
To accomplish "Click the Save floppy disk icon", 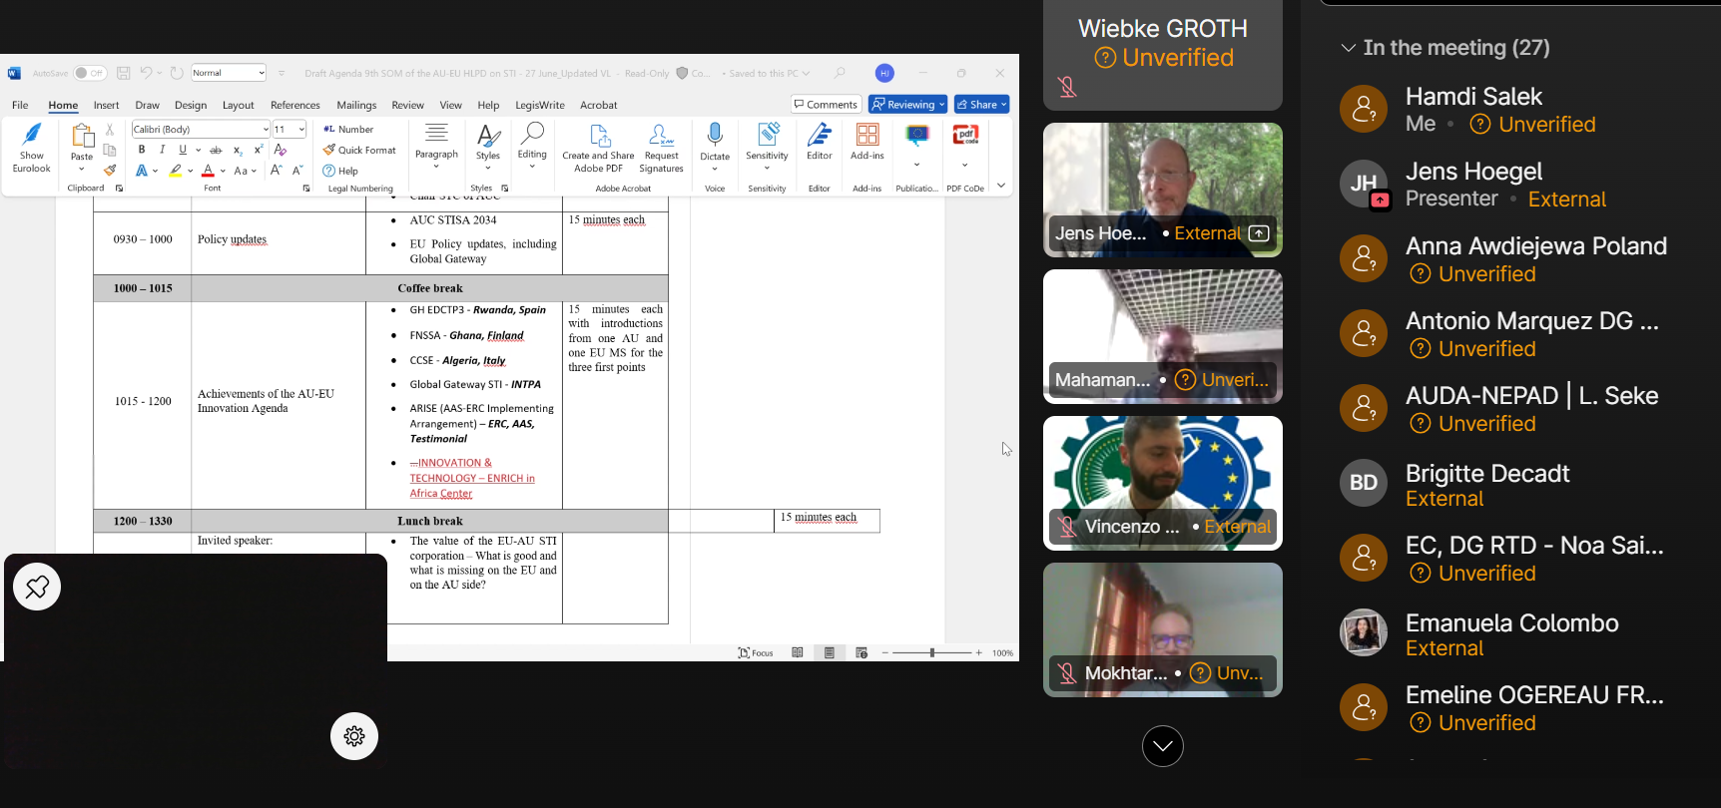I will [124, 73].
